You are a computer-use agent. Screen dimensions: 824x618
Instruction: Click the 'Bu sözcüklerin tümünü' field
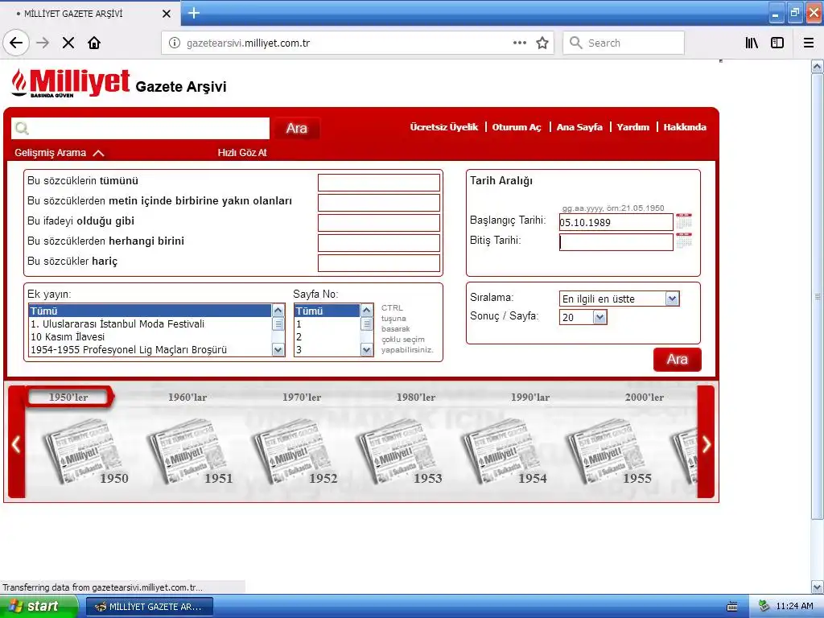379,183
